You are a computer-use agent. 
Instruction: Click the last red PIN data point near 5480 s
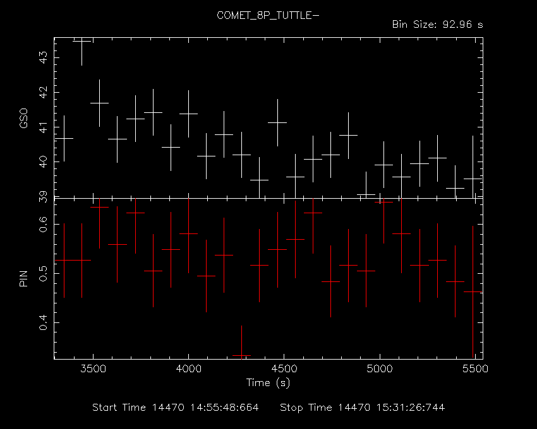point(473,292)
